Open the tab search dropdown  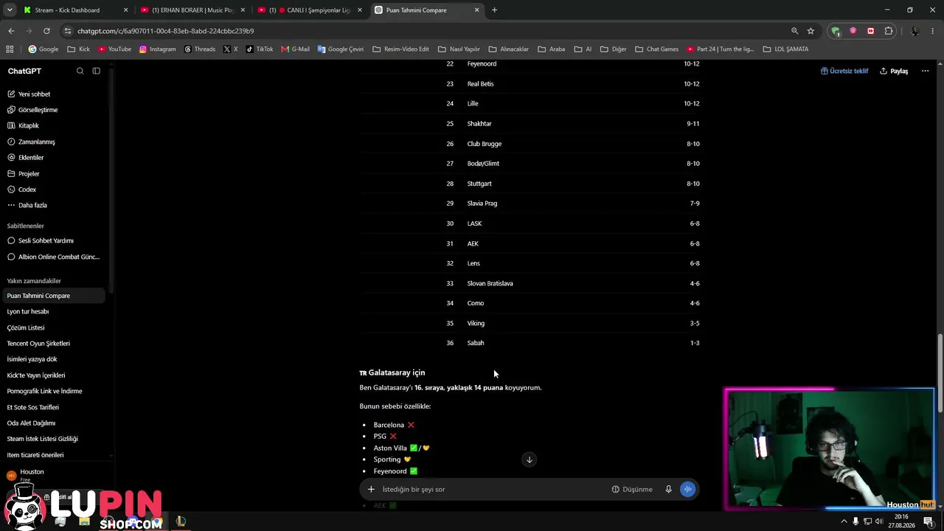click(x=10, y=10)
